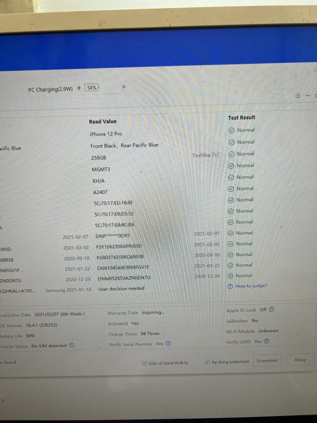Select the serial FG903742S9KQ68938
The image size is (317, 423).
120,257
